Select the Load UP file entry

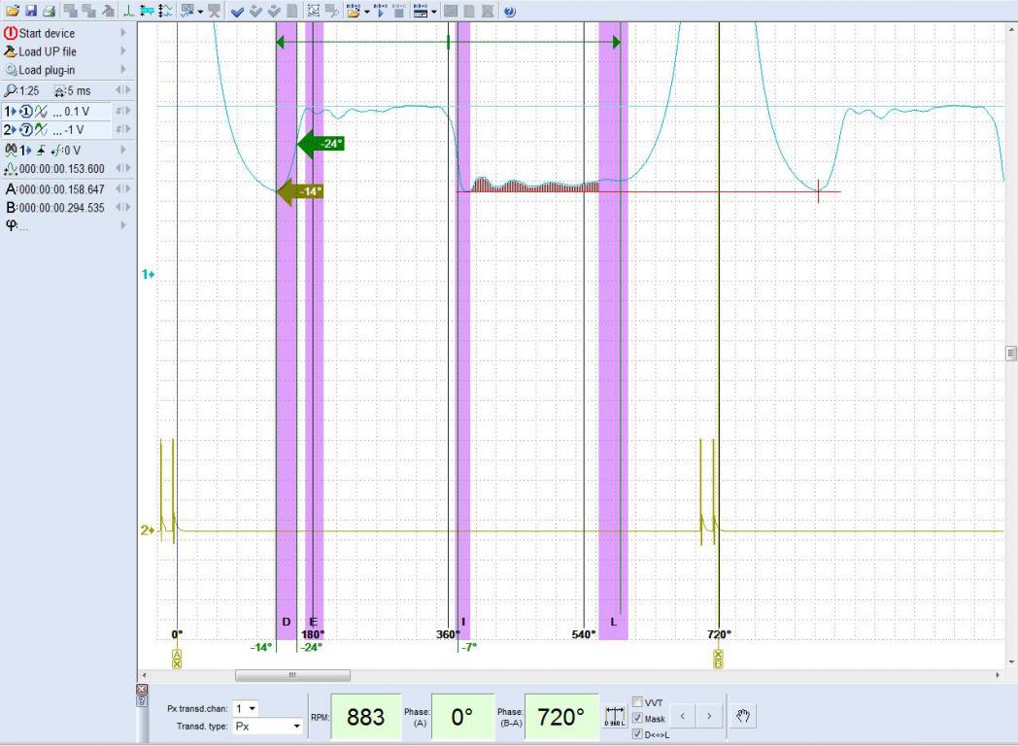(48, 51)
